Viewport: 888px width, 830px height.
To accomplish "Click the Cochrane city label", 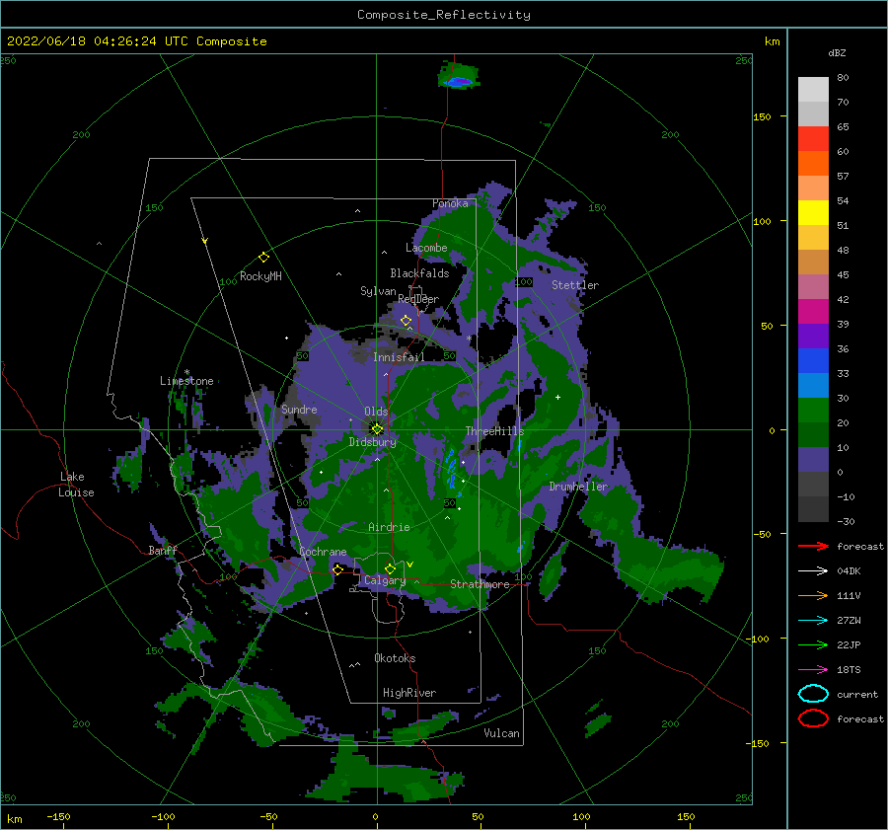I will tap(323, 552).
